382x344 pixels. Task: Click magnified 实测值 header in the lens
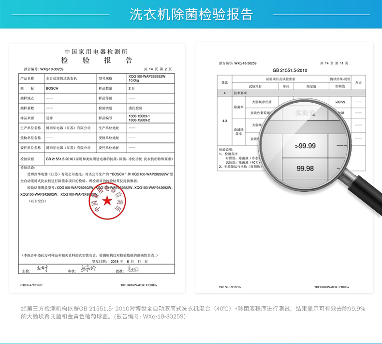305,113
